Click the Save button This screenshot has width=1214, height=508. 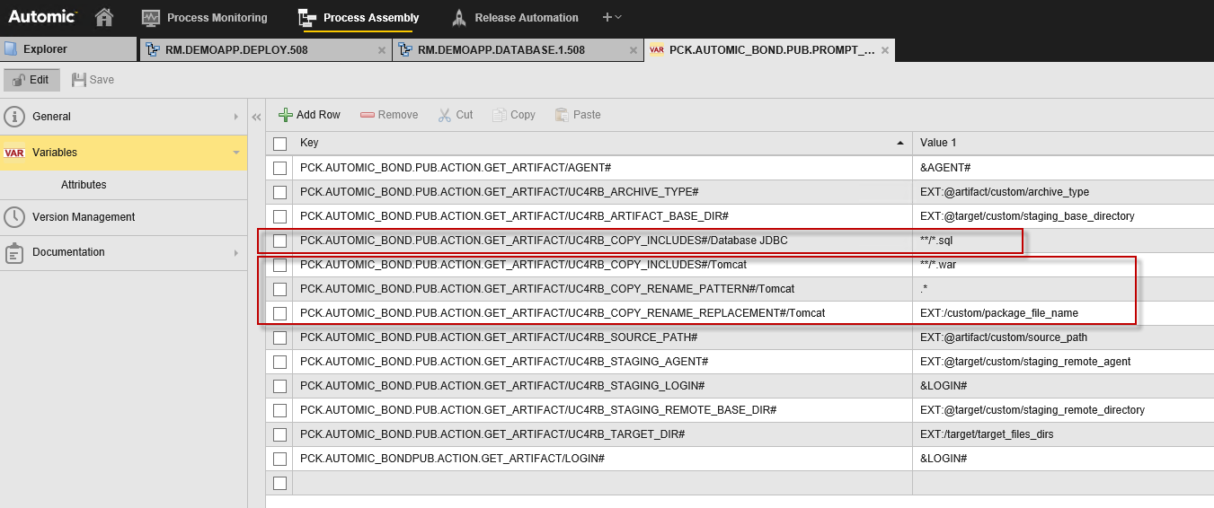click(93, 80)
